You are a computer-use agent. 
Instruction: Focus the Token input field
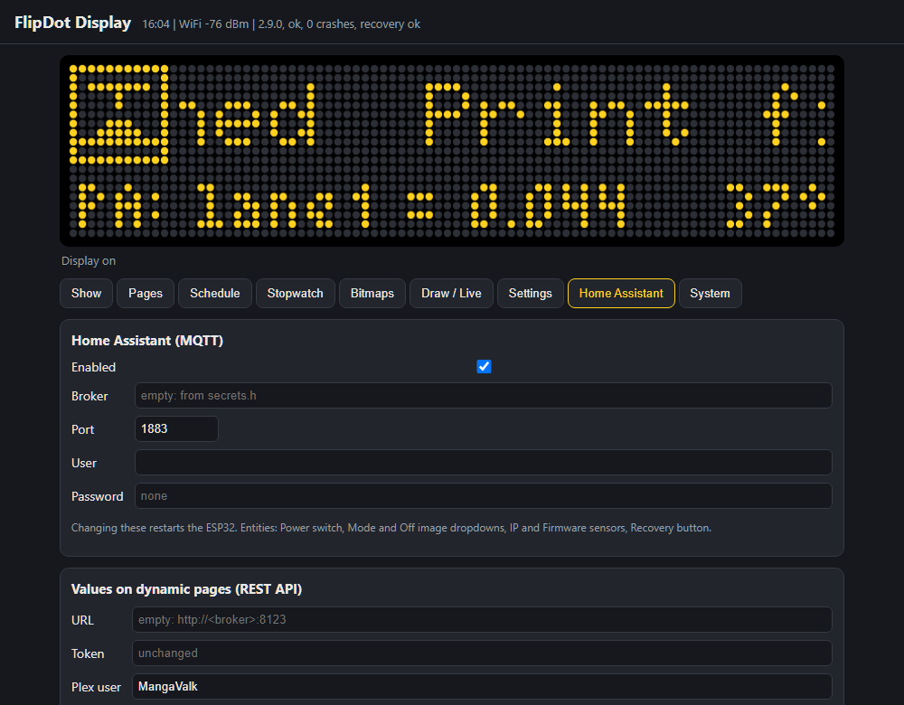[x=482, y=653]
